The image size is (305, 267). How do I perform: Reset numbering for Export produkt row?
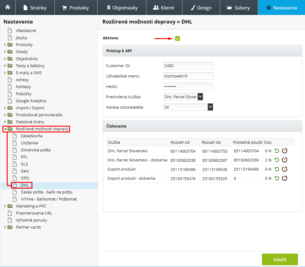coord(277,169)
